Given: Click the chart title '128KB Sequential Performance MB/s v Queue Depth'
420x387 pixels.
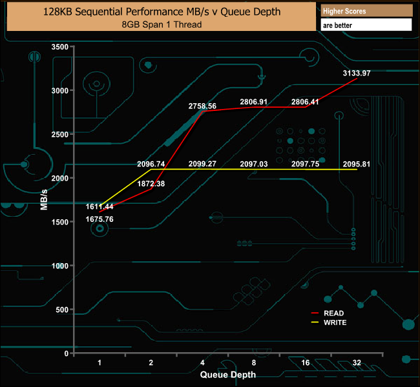Looking at the screenshot, I should [x=162, y=12].
